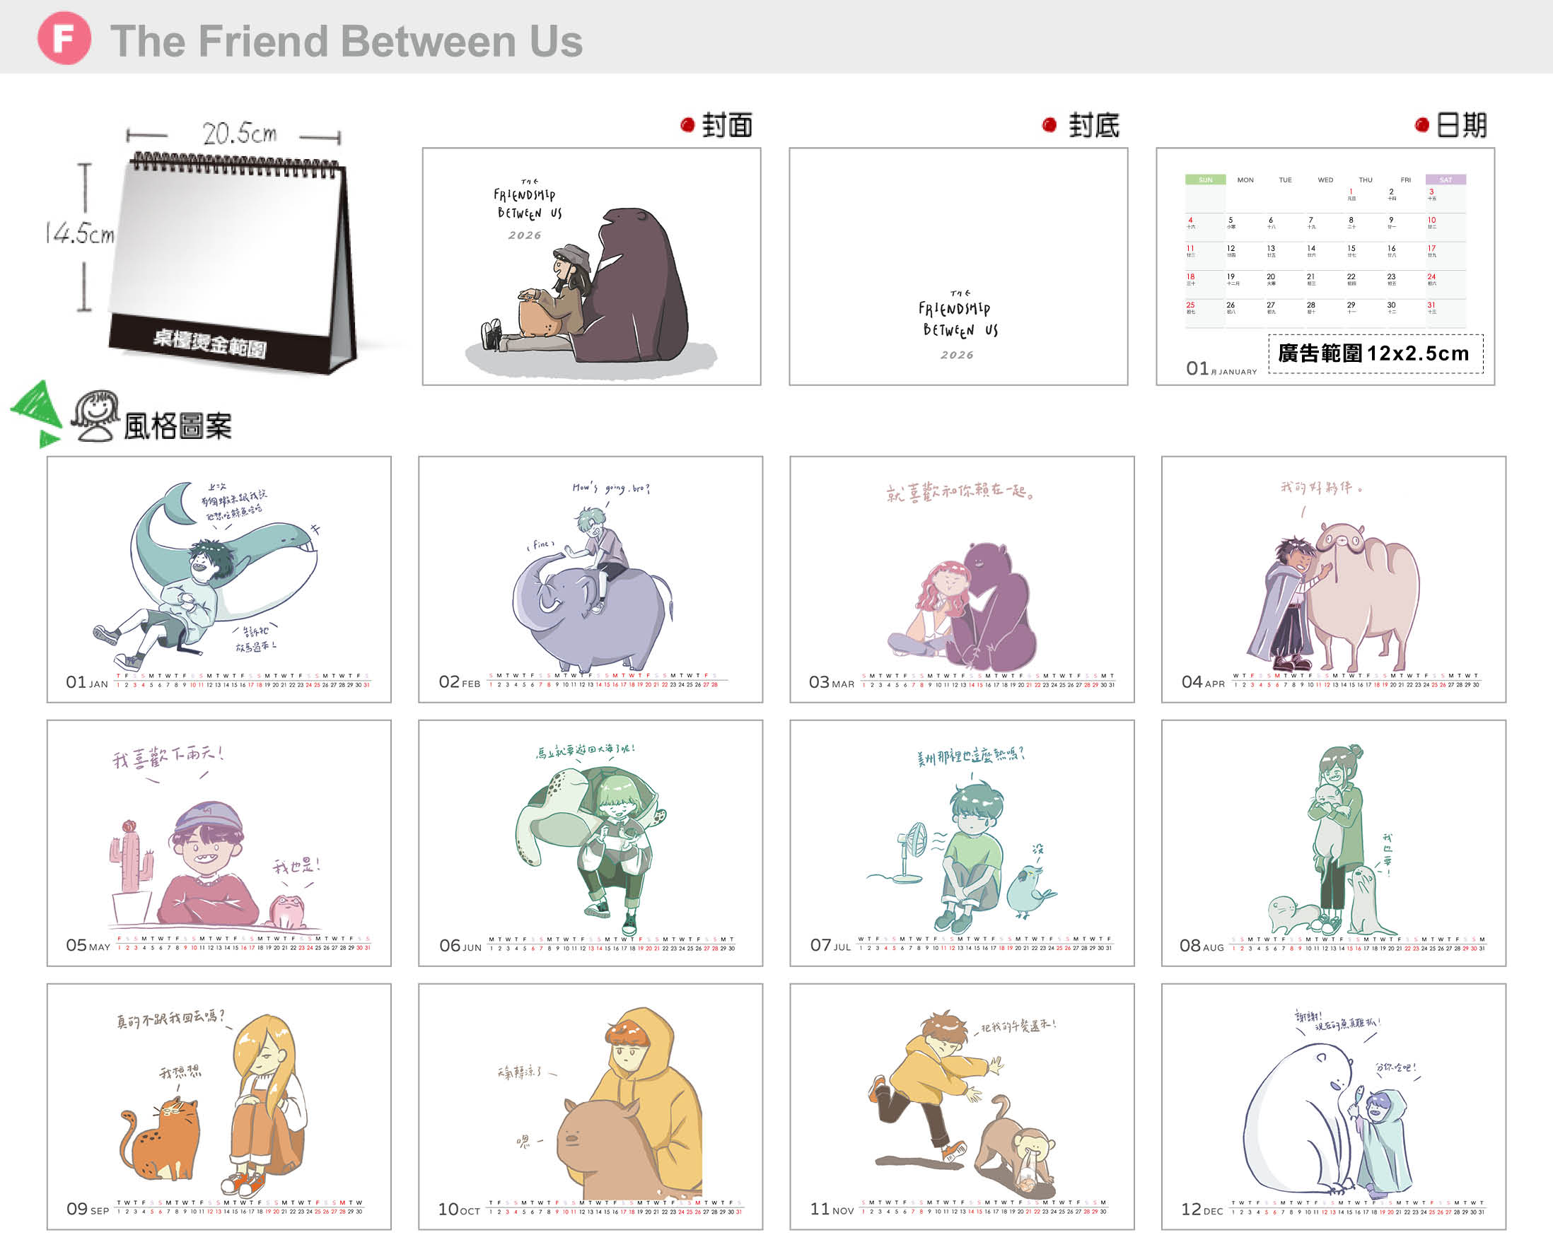1553x1259 pixels.
Task: Click the doodle girl face icon
Action: click(x=95, y=416)
